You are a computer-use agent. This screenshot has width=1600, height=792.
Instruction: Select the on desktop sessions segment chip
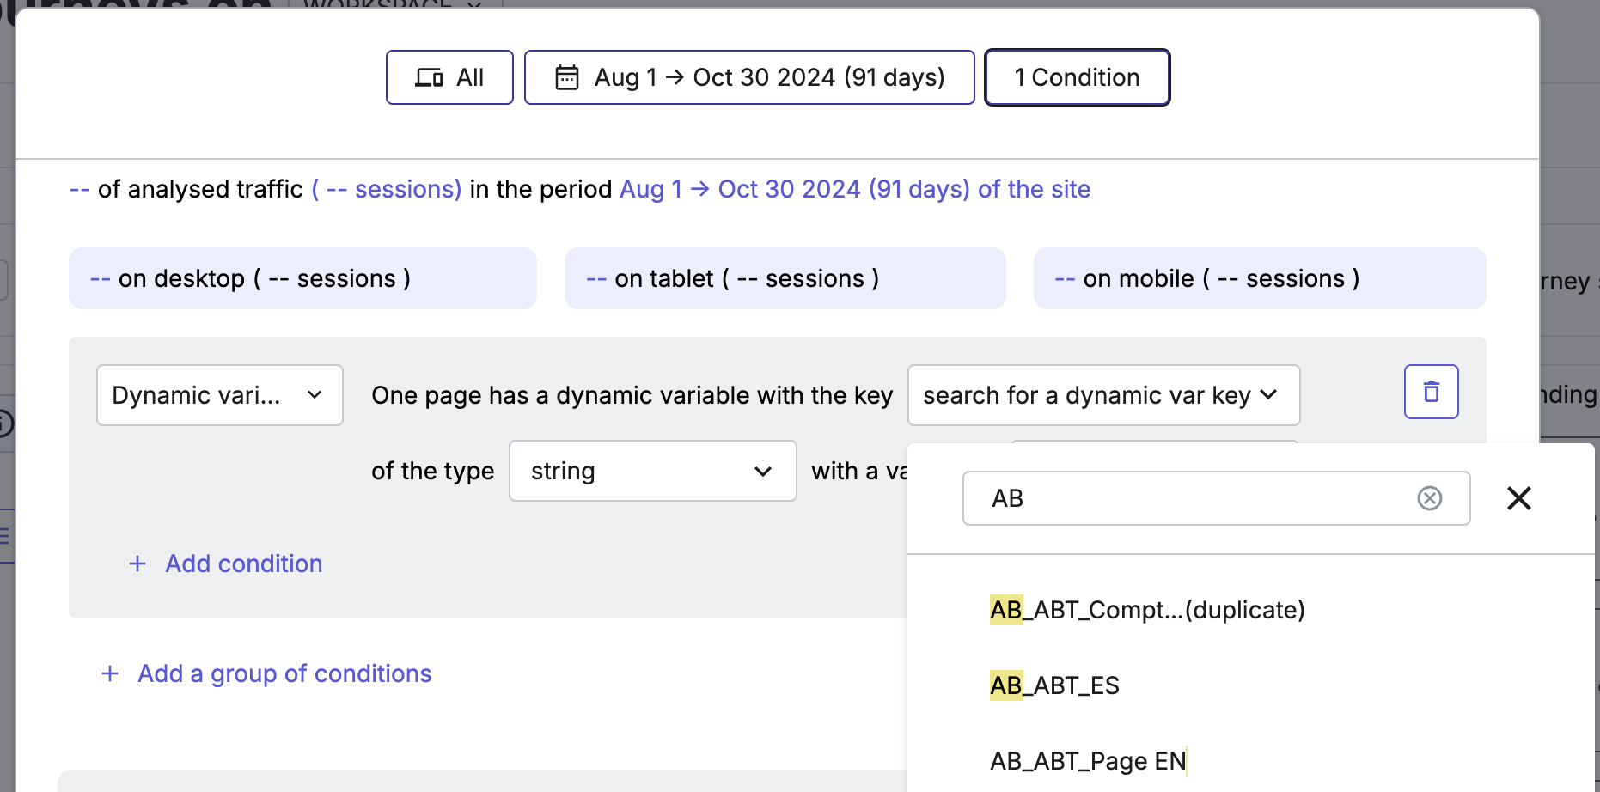(x=302, y=277)
